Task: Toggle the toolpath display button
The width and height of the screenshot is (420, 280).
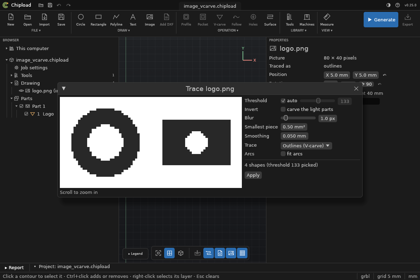Action: 209,253
